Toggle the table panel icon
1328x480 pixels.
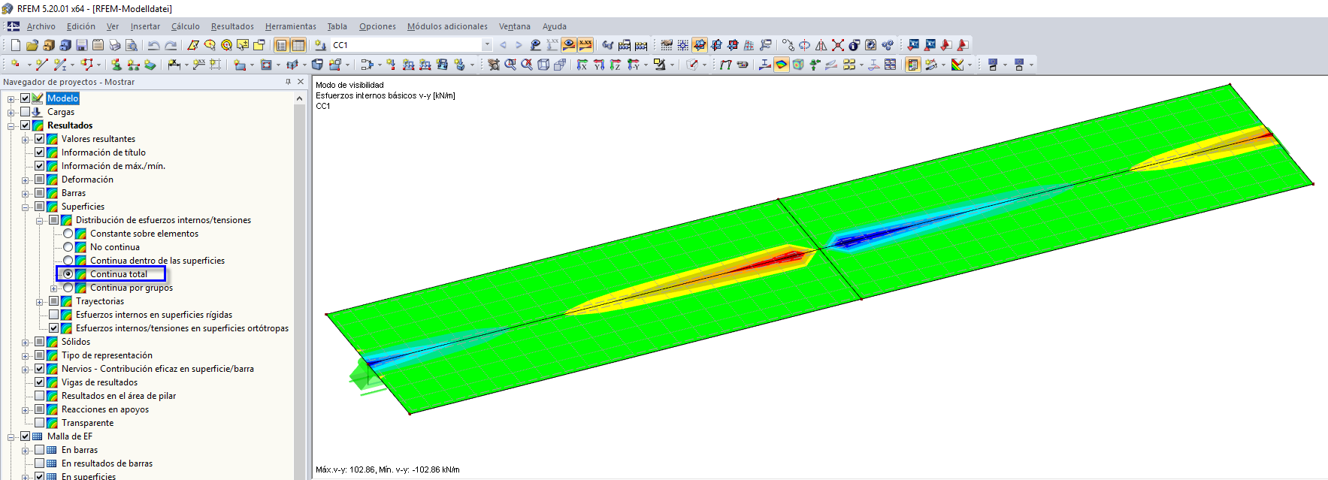(x=298, y=45)
